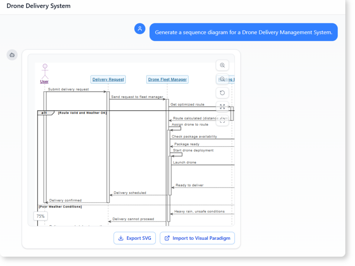This screenshot has width=355, height=266.
Task: Select the zoom-out magnifier icon
Action: [x=222, y=79]
